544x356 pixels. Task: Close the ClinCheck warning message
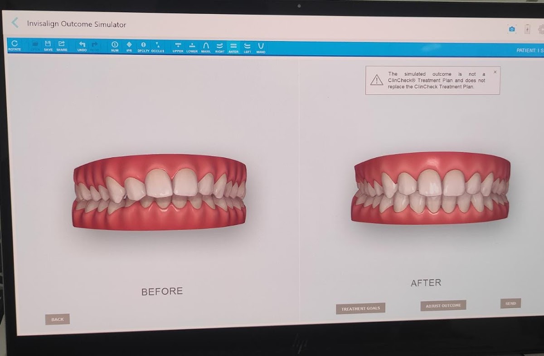point(495,71)
